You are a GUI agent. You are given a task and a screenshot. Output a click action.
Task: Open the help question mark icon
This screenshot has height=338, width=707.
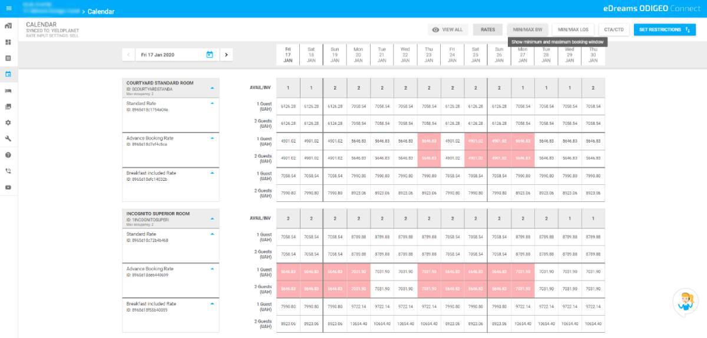(x=8, y=155)
